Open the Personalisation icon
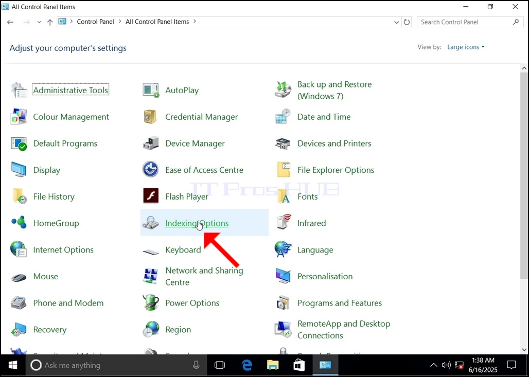The image size is (529, 377). (283, 276)
